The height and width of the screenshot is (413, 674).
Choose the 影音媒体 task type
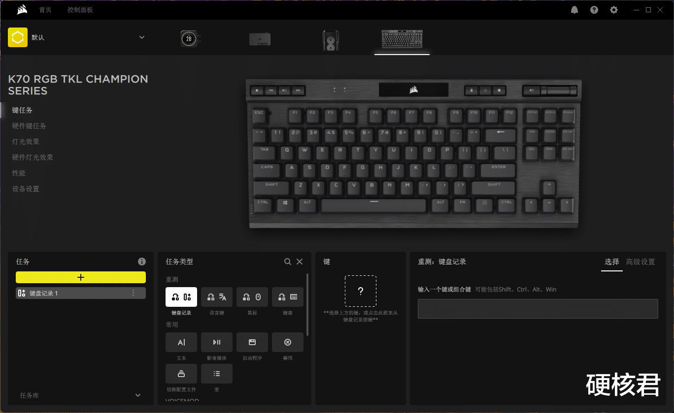[x=217, y=342]
